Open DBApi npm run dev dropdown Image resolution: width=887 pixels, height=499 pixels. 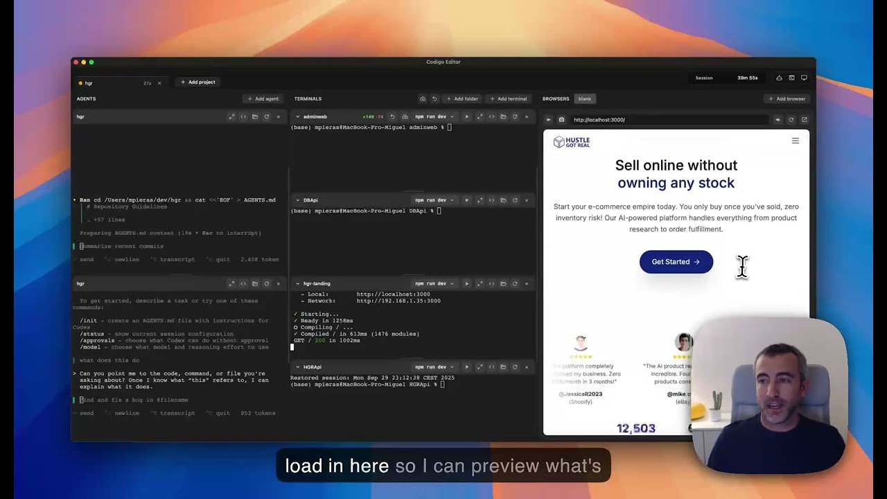tap(434, 200)
